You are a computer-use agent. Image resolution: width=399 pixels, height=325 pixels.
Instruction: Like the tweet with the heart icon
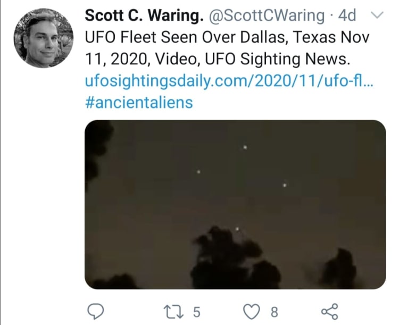pos(252,312)
